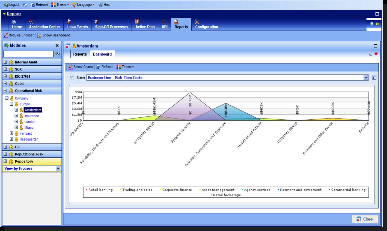Open the Modules Chooser

(x=19, y=35)
